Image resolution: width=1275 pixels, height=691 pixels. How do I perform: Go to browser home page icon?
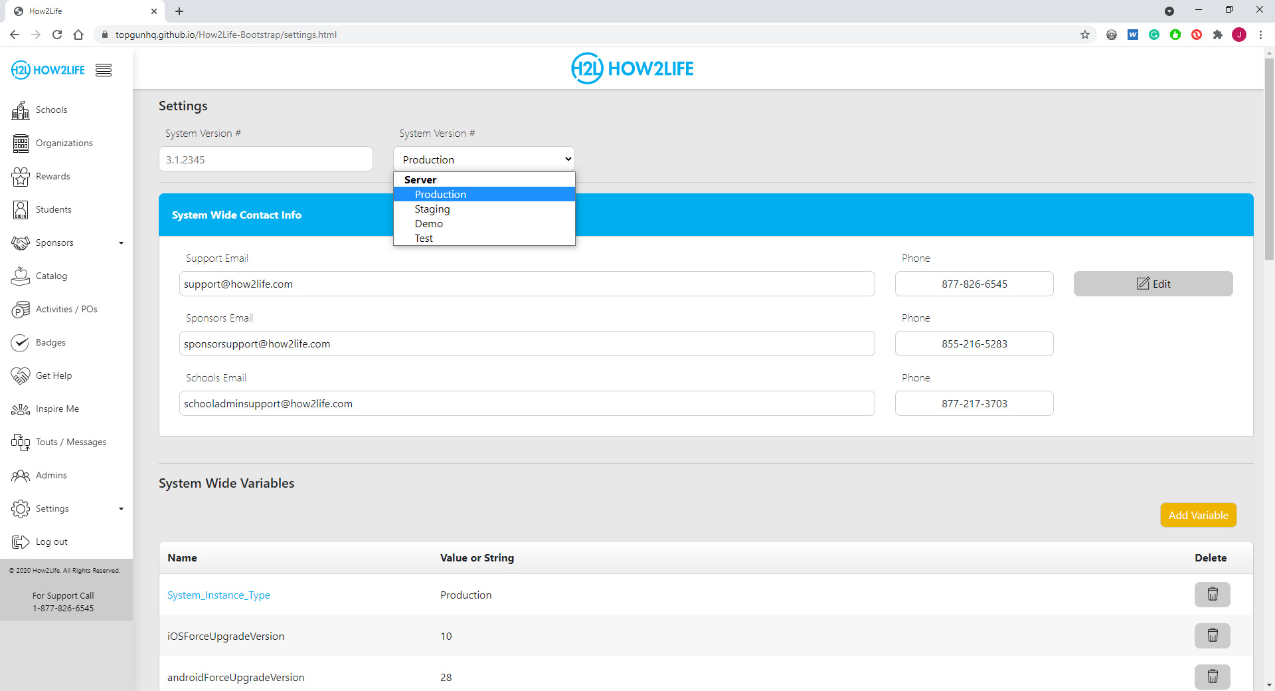click(x=78, y=35)
